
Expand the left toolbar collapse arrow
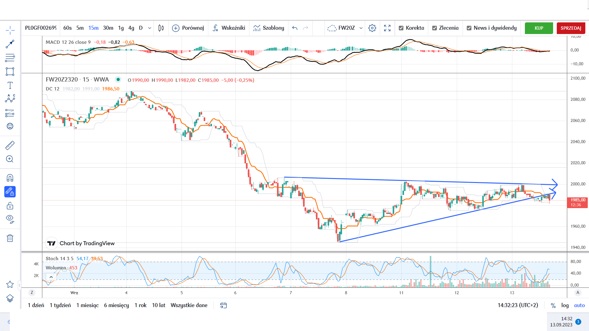20,285
